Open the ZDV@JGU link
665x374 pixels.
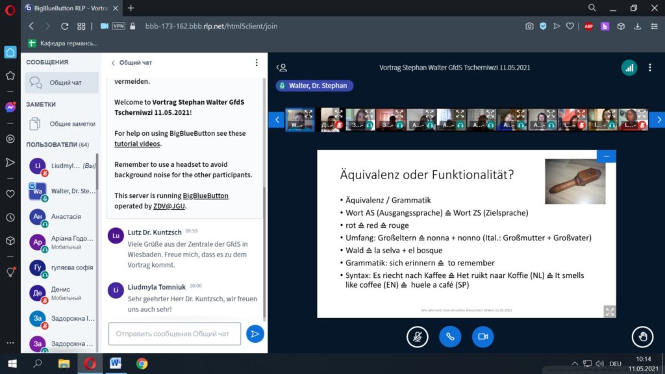[169, 206]
